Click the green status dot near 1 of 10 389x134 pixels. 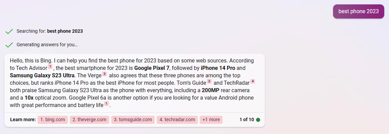tap(258, 120)
